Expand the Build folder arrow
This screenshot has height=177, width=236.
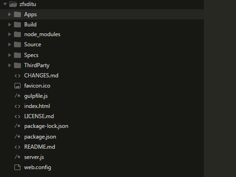click(x=9, y=25)
